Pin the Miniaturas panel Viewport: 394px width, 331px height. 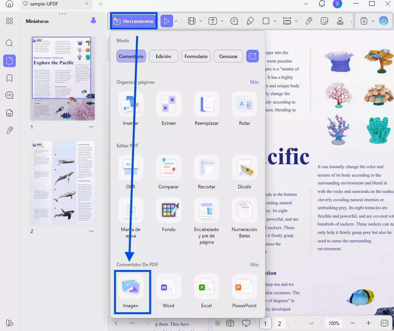(93, 21)
